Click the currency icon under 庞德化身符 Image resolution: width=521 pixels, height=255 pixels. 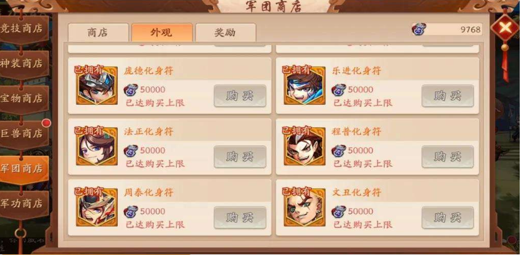tap(131, 90)
